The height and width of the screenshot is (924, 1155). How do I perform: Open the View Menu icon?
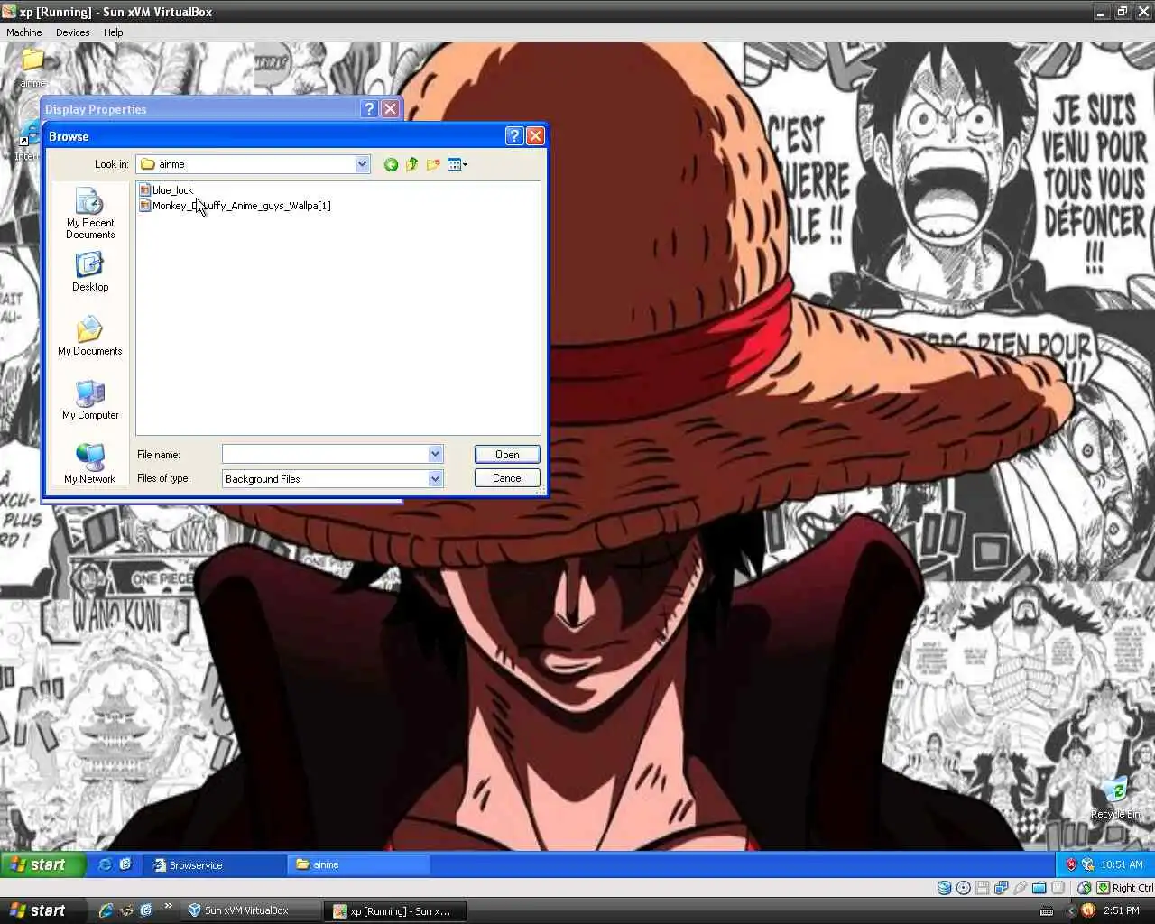click(x=457, y=164)
